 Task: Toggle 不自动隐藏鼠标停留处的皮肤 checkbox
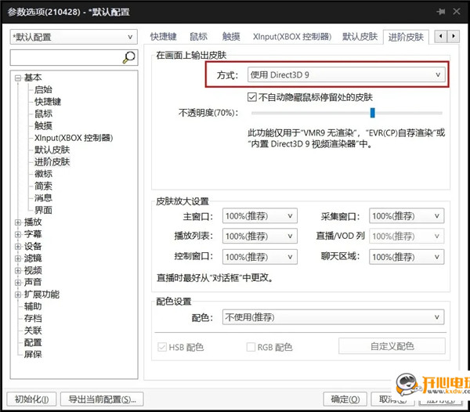click(241, 97)
